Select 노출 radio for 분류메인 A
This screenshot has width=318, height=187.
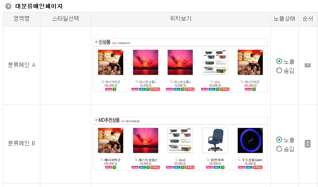[279, 61]
